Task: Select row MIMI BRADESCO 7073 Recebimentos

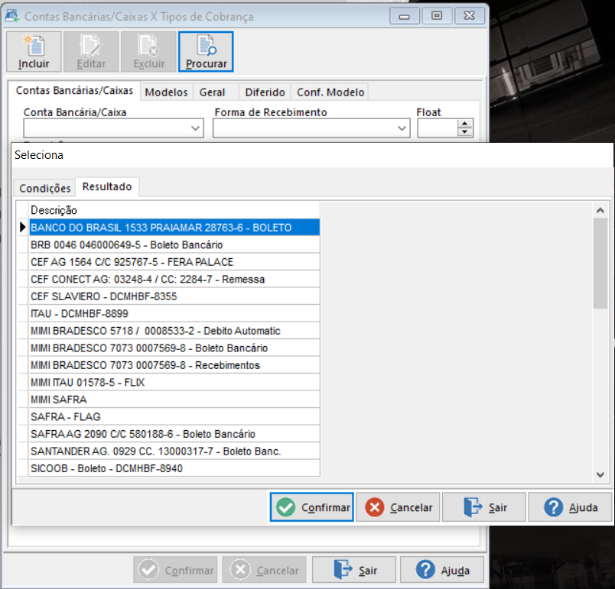Action: pos(174,365)
